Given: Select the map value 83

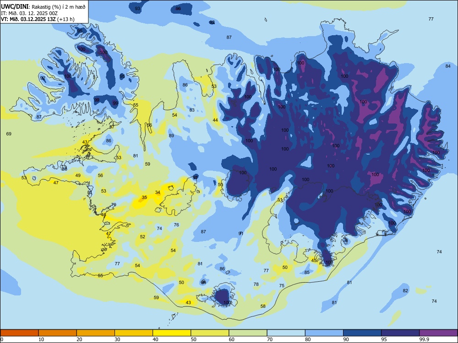Looking at the screenshot, I should pos(192,110).
